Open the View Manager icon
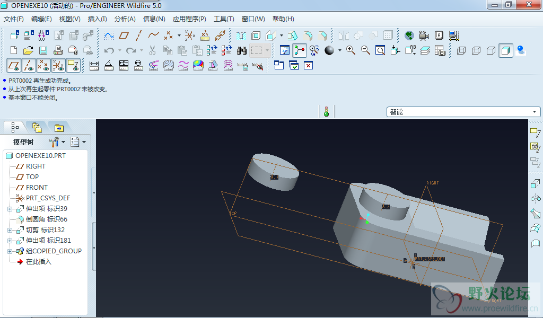543x318 pixels. (440, 50)
